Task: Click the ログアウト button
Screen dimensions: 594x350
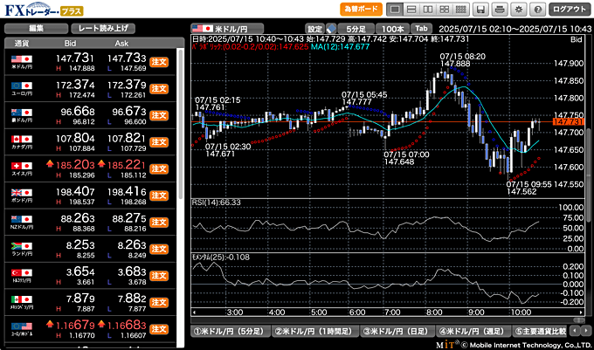Action: pos(570,9)
